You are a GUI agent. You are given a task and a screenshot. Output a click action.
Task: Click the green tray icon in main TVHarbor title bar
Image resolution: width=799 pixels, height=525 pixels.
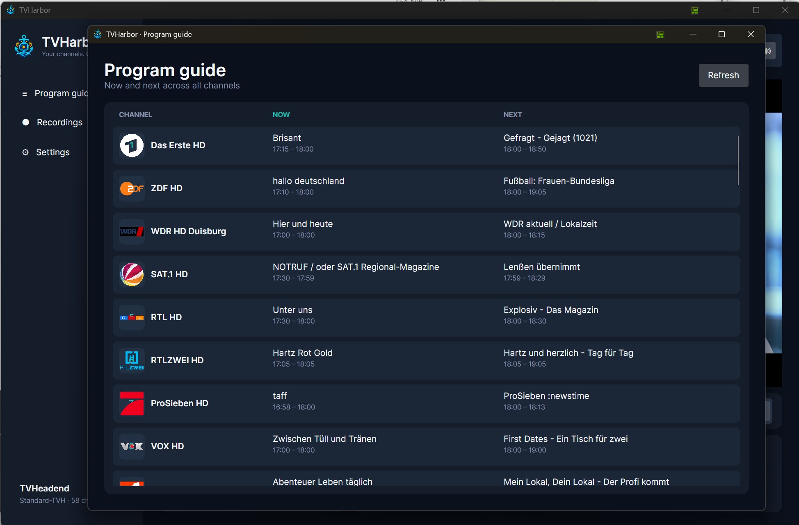pos(694,10)
